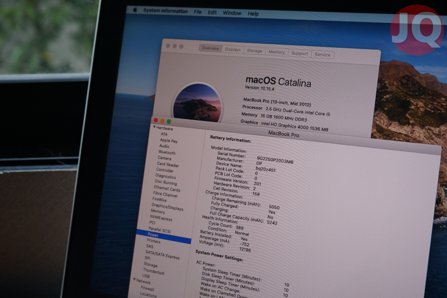Select the Overview tab in About This Mac
The image size is (447, 298).
210,48
